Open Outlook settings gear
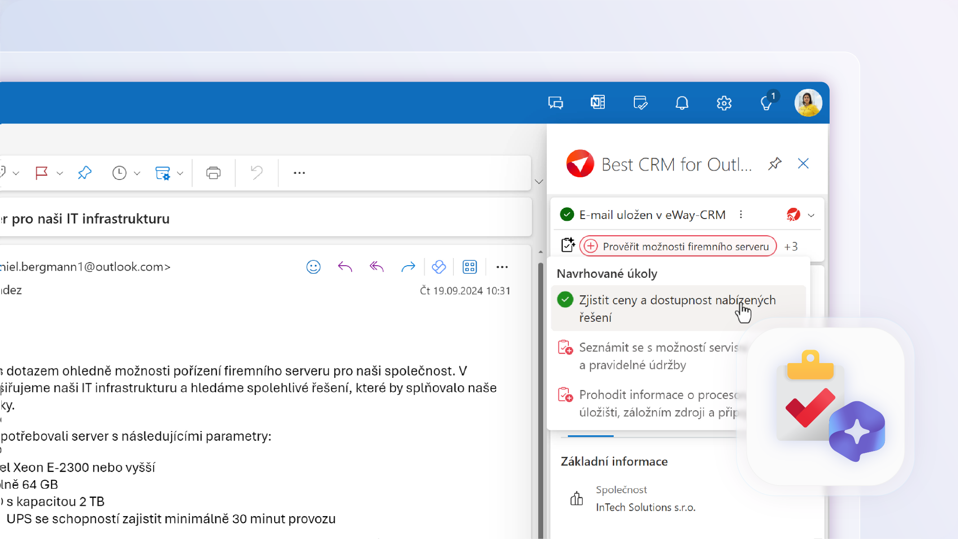The width and height of the screenshot is (958, 539). [724, 103]
